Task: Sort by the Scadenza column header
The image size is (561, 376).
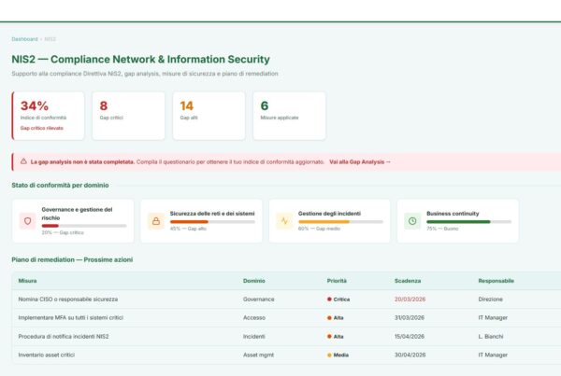Action: pyautogui.click(x=408, y=281)
